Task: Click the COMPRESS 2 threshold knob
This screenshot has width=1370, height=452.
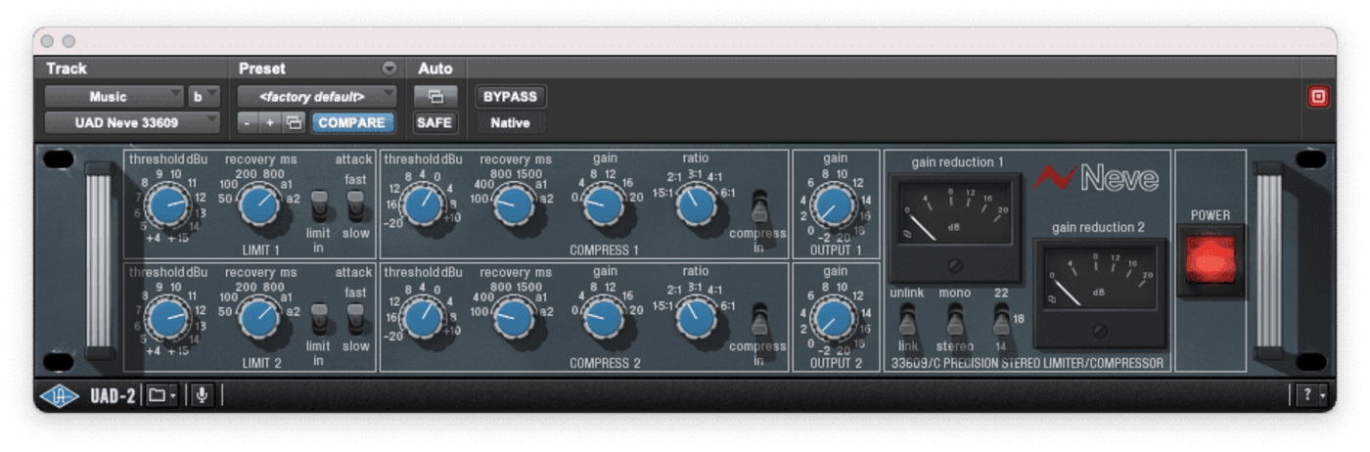Action: 423,320
